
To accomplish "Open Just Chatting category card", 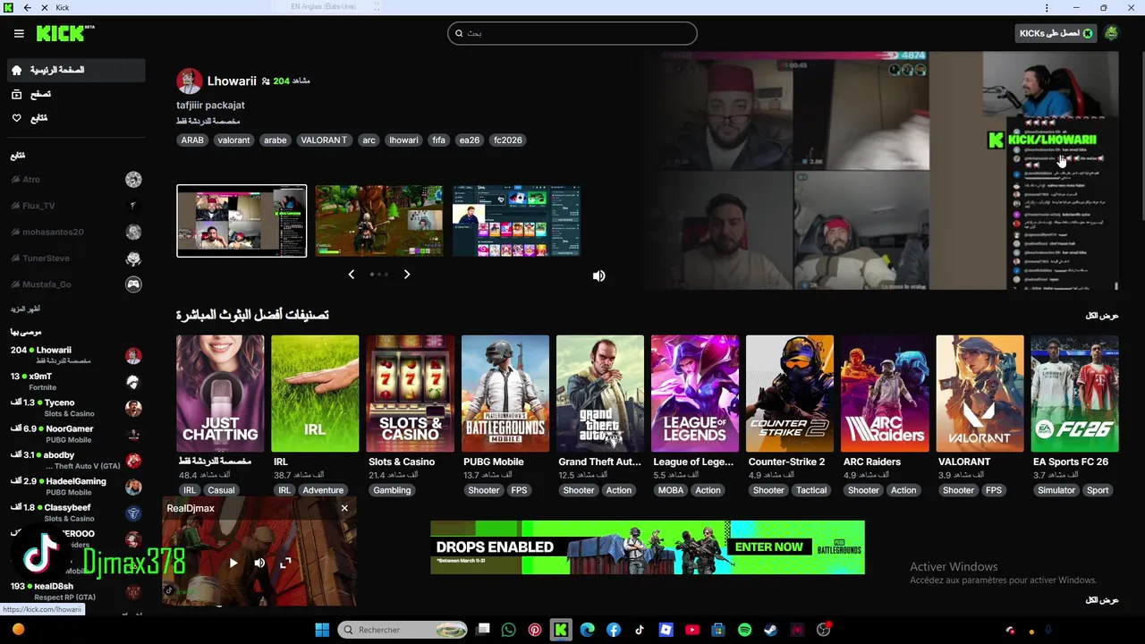I will click(x=220, y=394).
